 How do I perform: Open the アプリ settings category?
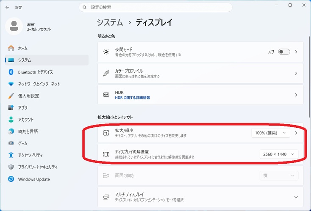click(23, 107)
